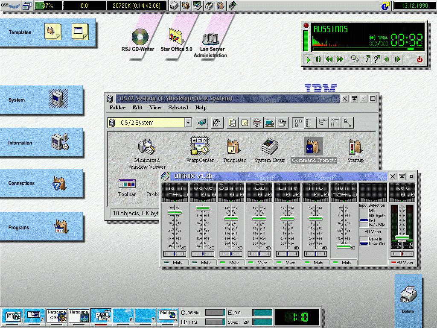Click the folder template icon in Templates drawer
Screen dimensions: 437x328
click(52, 32)
